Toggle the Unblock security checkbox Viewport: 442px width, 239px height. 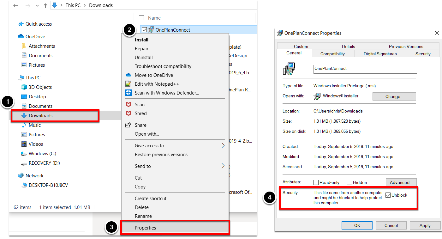point(388,195)
